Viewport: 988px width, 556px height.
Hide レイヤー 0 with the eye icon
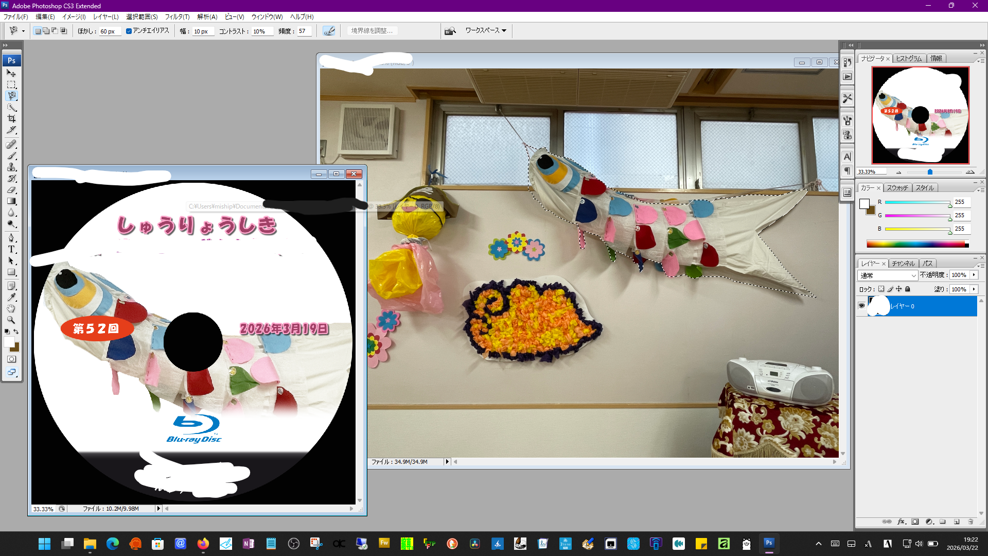(x=861, y=306)
